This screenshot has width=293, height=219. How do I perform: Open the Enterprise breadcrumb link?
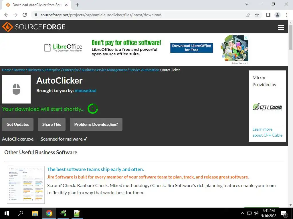click(71, 70)
